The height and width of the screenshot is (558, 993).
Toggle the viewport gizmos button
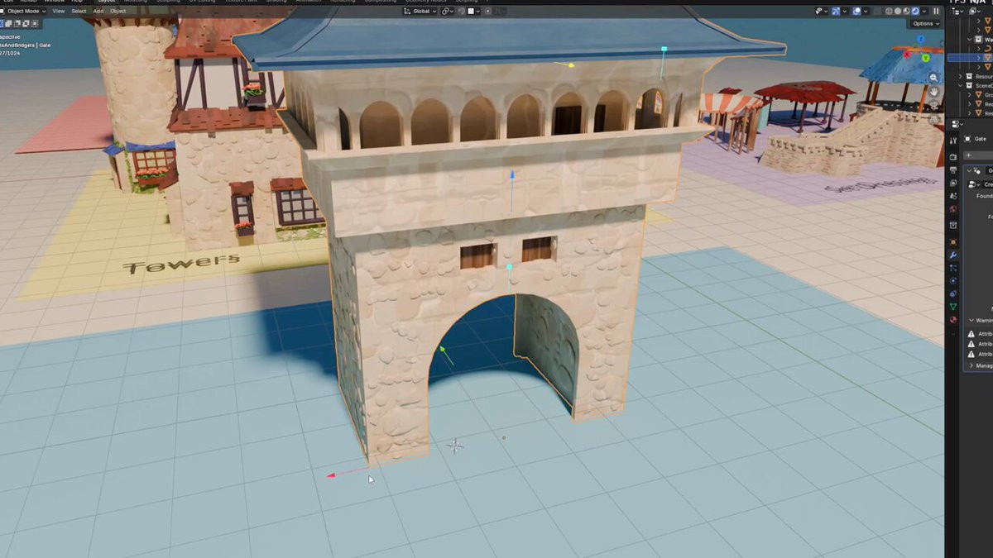tap(836, 12)
